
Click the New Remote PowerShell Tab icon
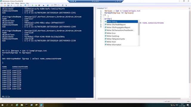(43, 5)
